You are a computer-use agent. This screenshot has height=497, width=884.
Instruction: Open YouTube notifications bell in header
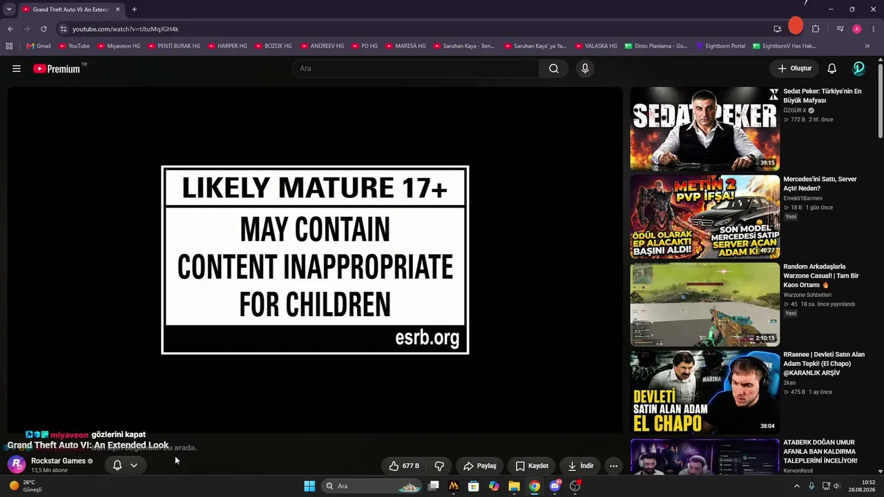(x=832, y=68)
